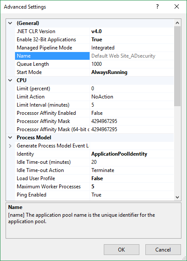Click the scrollbar up arrow
This screenshot has height=261, width=187.
(x=178, y=23)
